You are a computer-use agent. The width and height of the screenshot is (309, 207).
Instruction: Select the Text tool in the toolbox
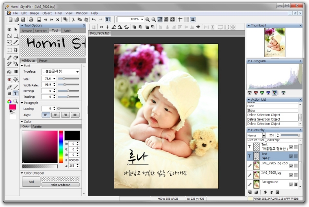15,93
